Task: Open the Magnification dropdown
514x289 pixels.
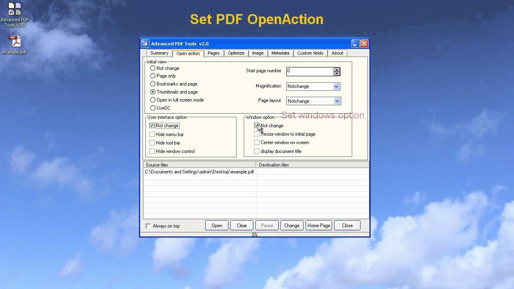Action: 337,86
